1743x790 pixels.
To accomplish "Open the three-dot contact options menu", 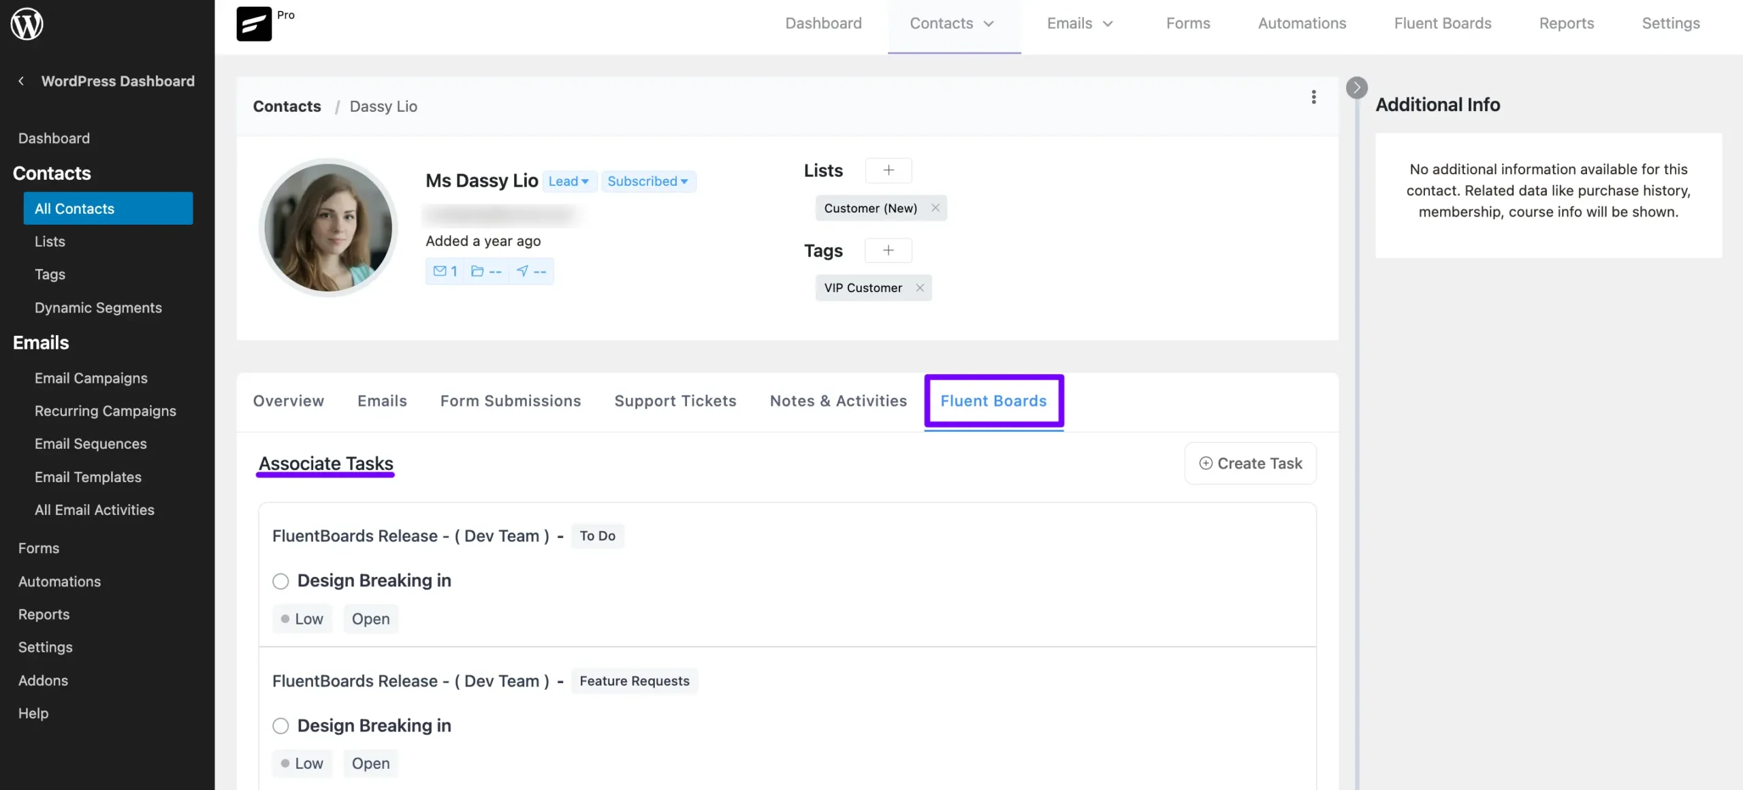I will tap(1313, 97).
